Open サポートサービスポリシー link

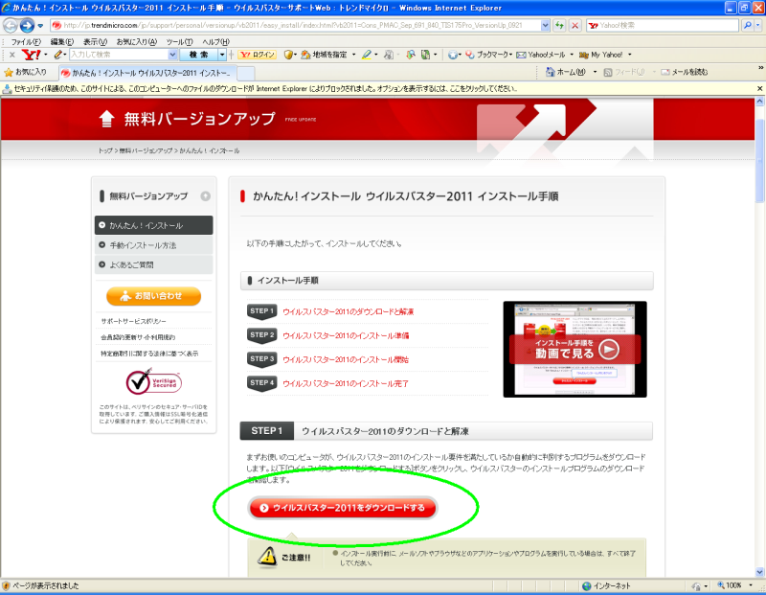point(133,321)
